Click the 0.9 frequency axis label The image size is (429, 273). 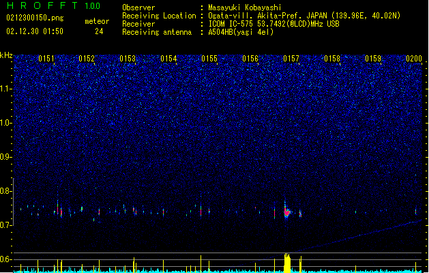[x=5, y=157]
